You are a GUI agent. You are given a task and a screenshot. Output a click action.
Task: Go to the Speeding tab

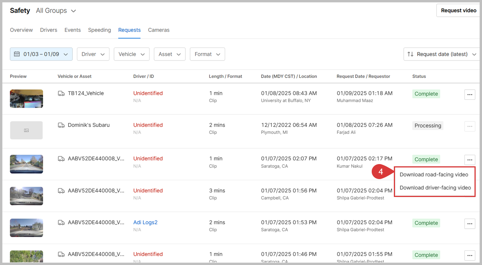tap(99, 30)
